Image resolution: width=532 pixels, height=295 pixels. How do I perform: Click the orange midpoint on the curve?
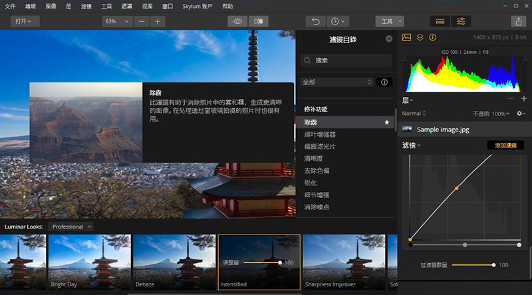point(457,188)
